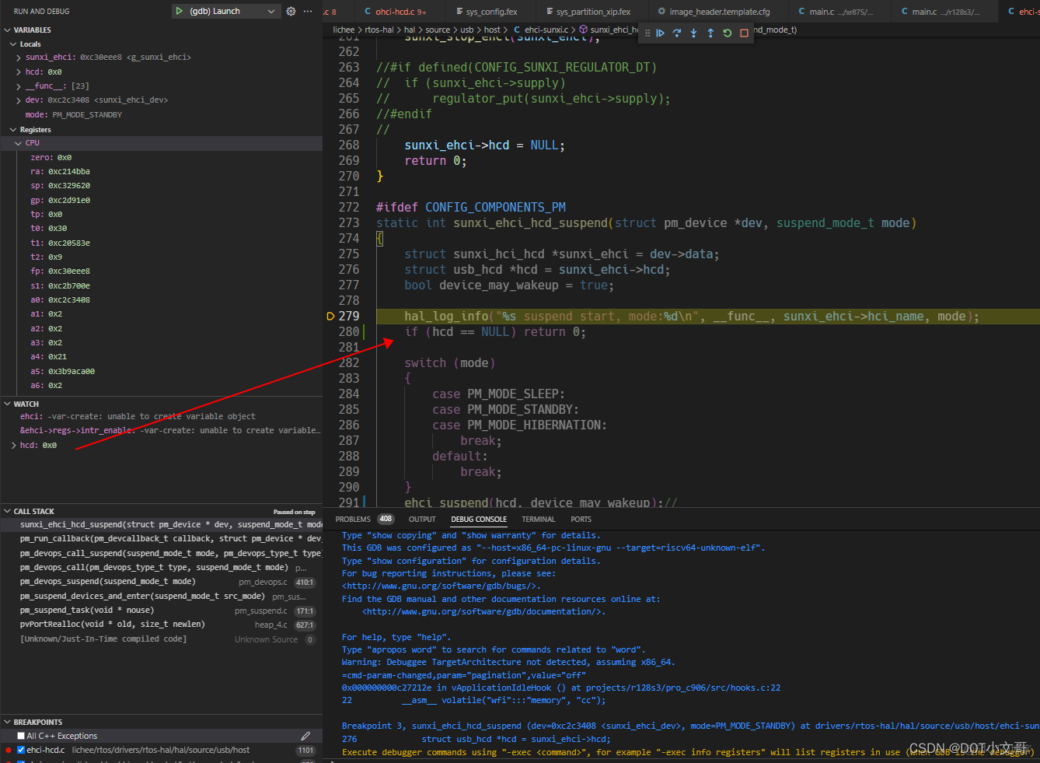Select sunxi_ehci_hcd_suspend call stack frame
This screenshot has width=1040, height=763.
162,525
